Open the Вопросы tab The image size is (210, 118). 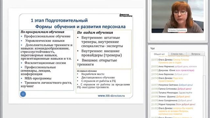pos(196,54)
